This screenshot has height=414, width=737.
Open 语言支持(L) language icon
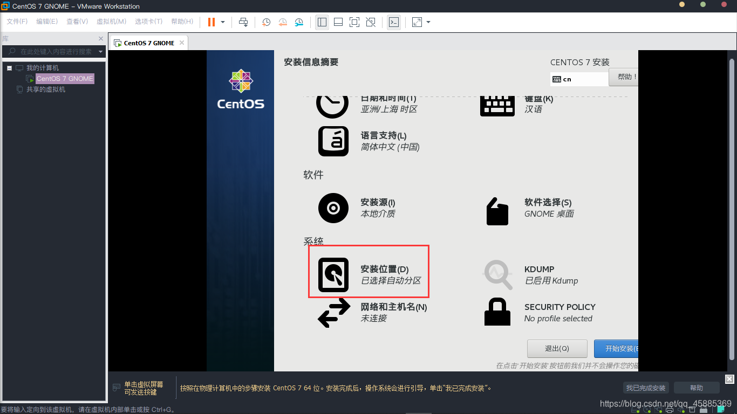(333, 141)
